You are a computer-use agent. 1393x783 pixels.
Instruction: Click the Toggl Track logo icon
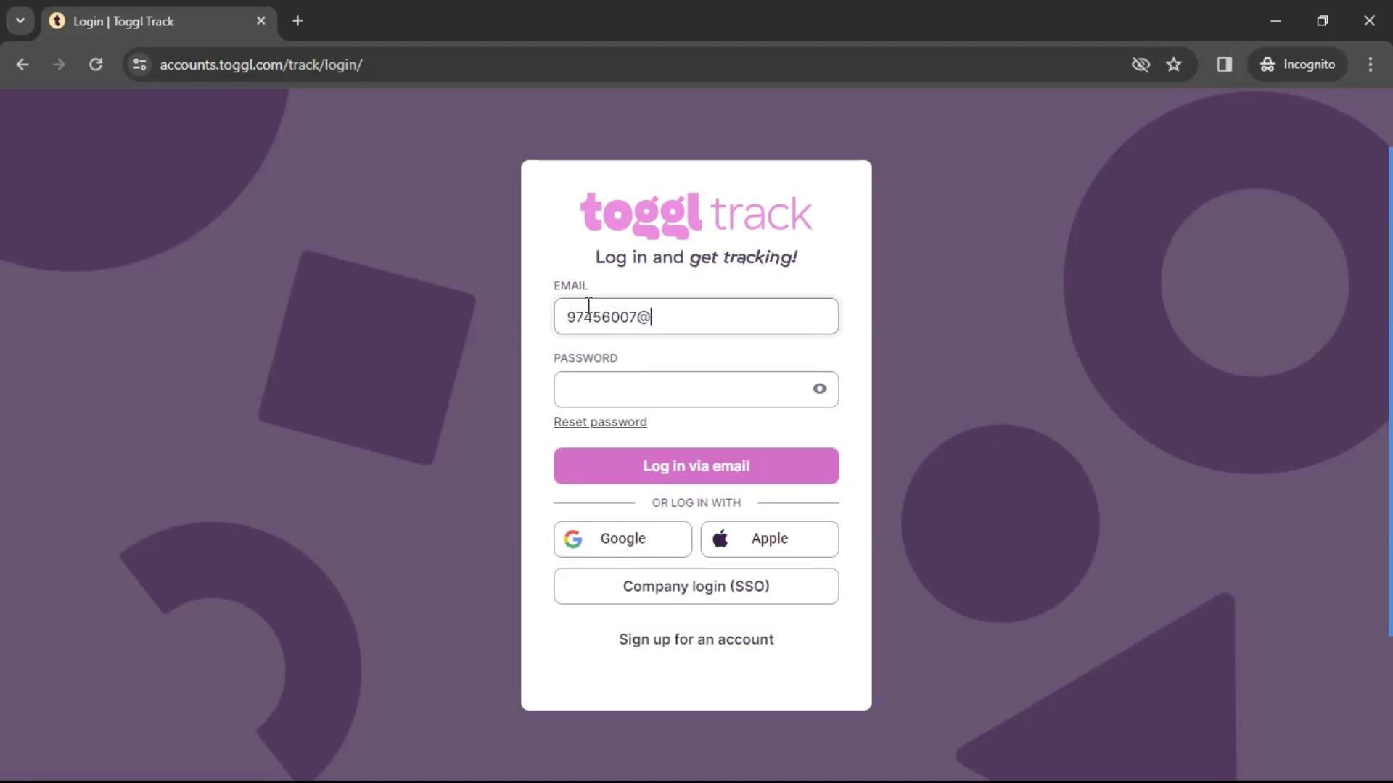point(696,213)
